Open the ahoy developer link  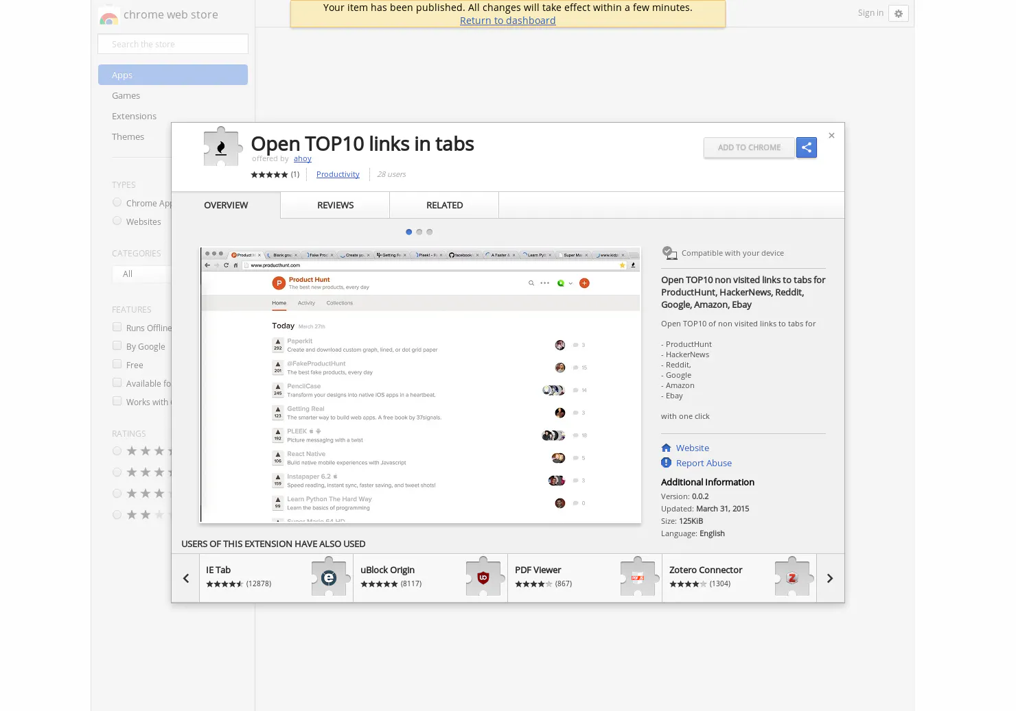coord(303,158)
